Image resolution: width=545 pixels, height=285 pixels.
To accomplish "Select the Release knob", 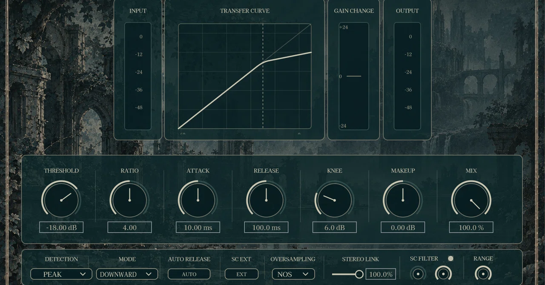I will 266,200.
